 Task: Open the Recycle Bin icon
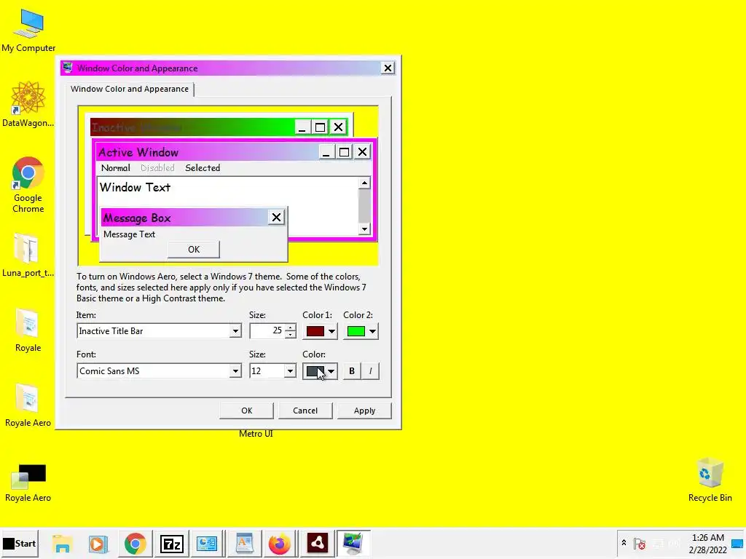[x=710, y=479]
